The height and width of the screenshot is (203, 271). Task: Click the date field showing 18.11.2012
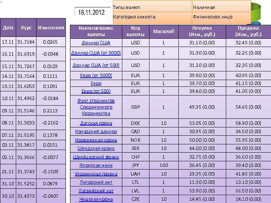(92, 12)
